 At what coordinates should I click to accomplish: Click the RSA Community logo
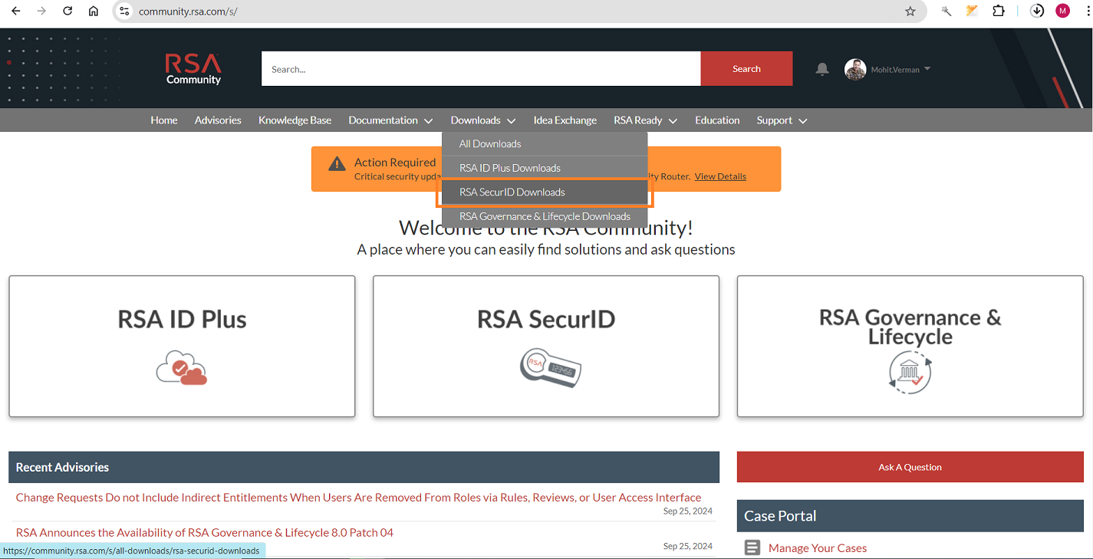point(193,68)
